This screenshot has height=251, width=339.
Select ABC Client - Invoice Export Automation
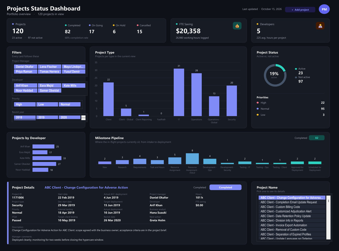click(x=292, y=225)
